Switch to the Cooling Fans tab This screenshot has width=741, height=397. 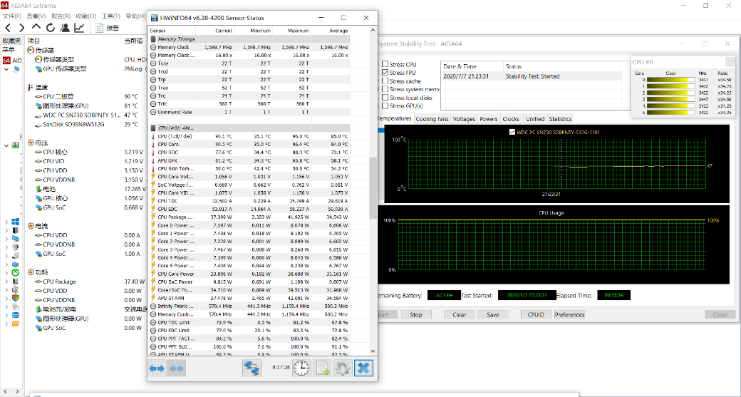tap(432, 119)
